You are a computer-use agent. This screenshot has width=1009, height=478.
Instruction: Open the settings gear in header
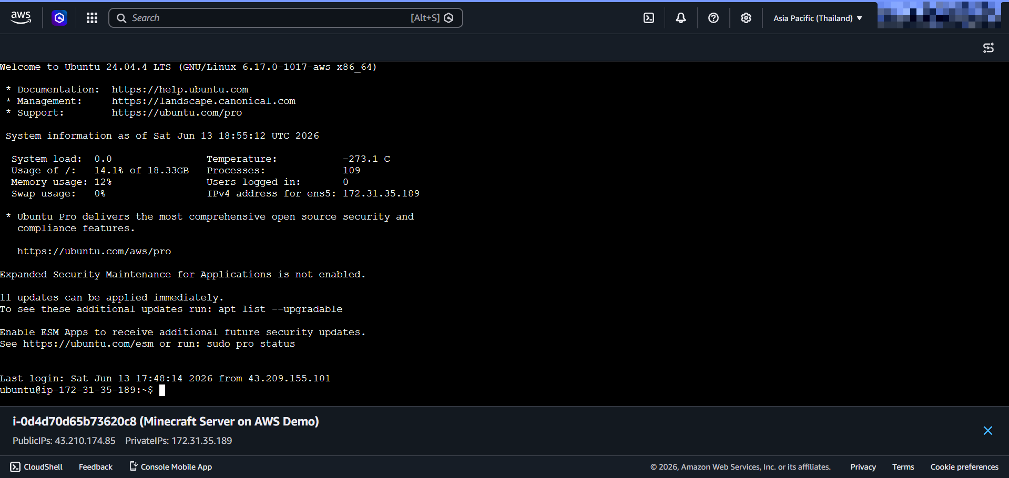pos(746,18)
